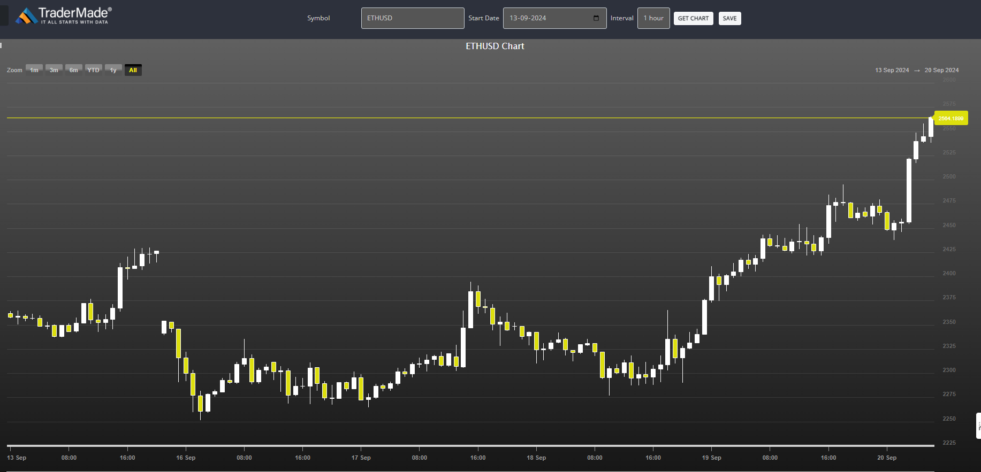Click the Start Date field 13-09-2024
981x472 pixels.
click(x=554, y=18)
